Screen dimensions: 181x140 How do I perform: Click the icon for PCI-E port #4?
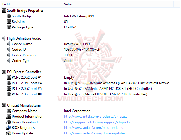click(x=9, y=83)
